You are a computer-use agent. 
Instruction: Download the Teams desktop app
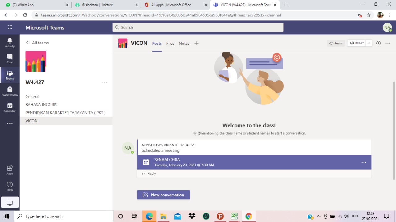pyautogui.click(x=10, y=203)
